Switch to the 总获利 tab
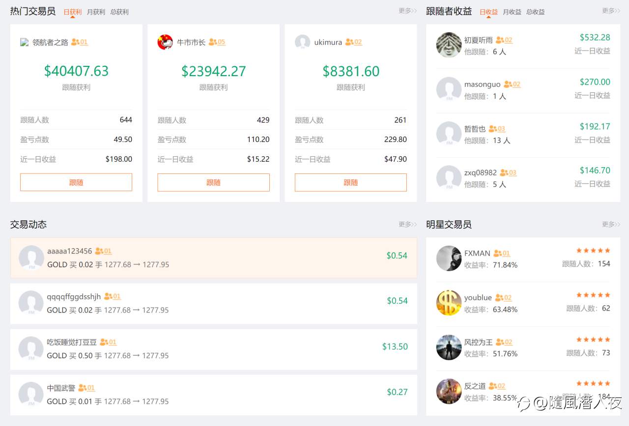 point(119,12)
